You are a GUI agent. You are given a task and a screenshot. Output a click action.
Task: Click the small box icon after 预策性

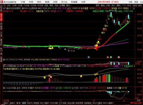[x=134, y=9]
